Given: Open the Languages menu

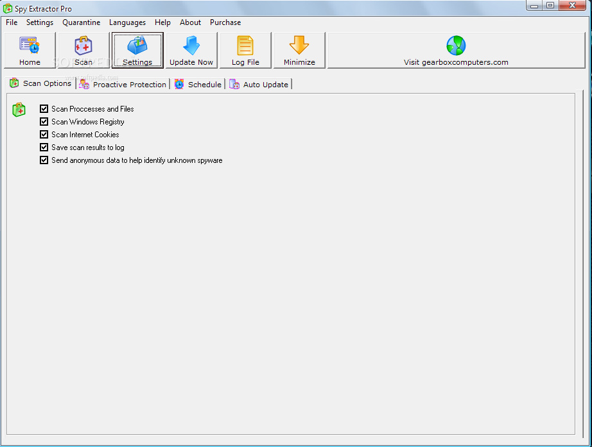Looking at the screenshot, I should click(x=127, y=22).
